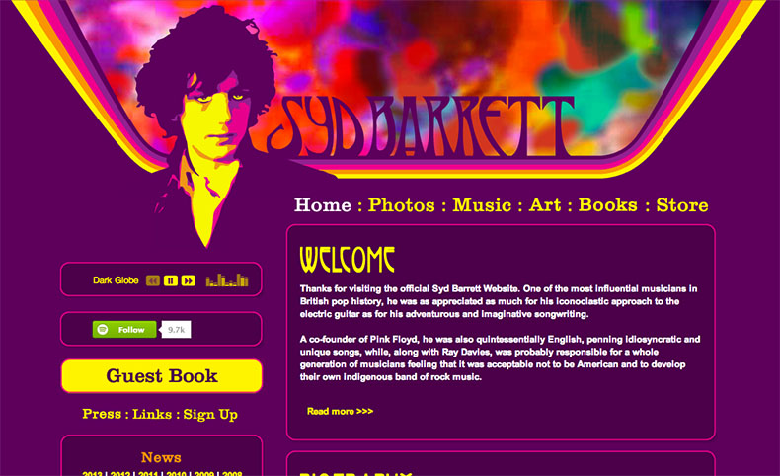Viewport: 780px width, 476px height.
Task: Skip to the next track in the player
Action: (x=188, y=280)
